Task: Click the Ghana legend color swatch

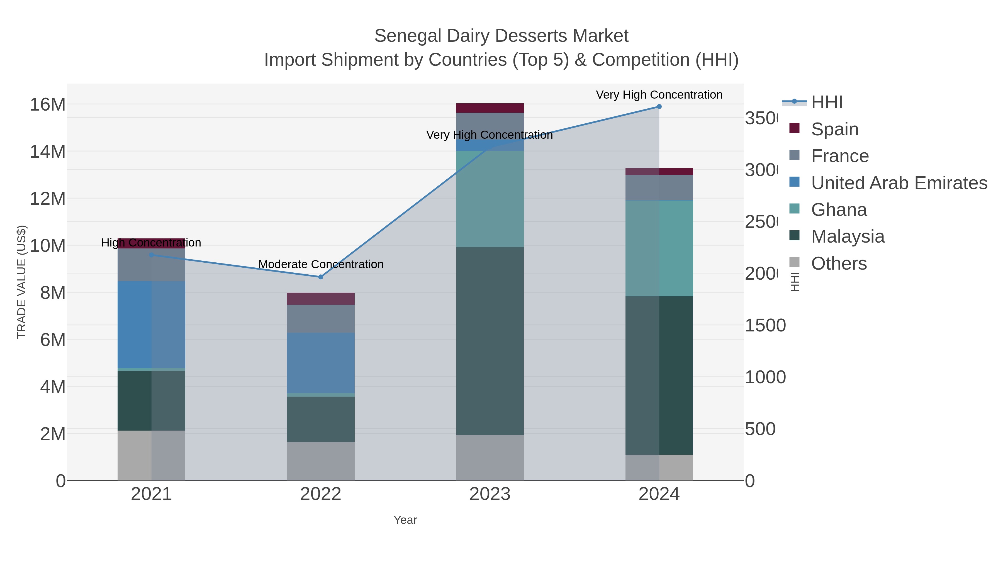Action: click(794, 209)
